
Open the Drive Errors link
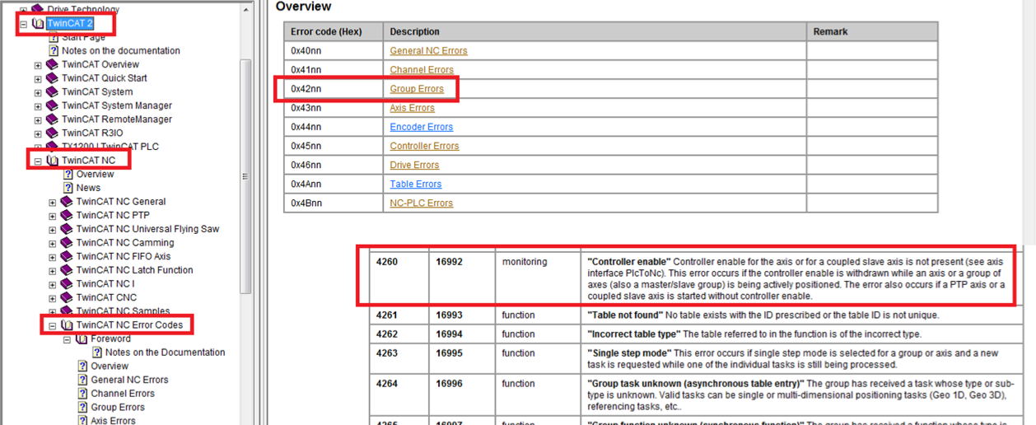414,165
